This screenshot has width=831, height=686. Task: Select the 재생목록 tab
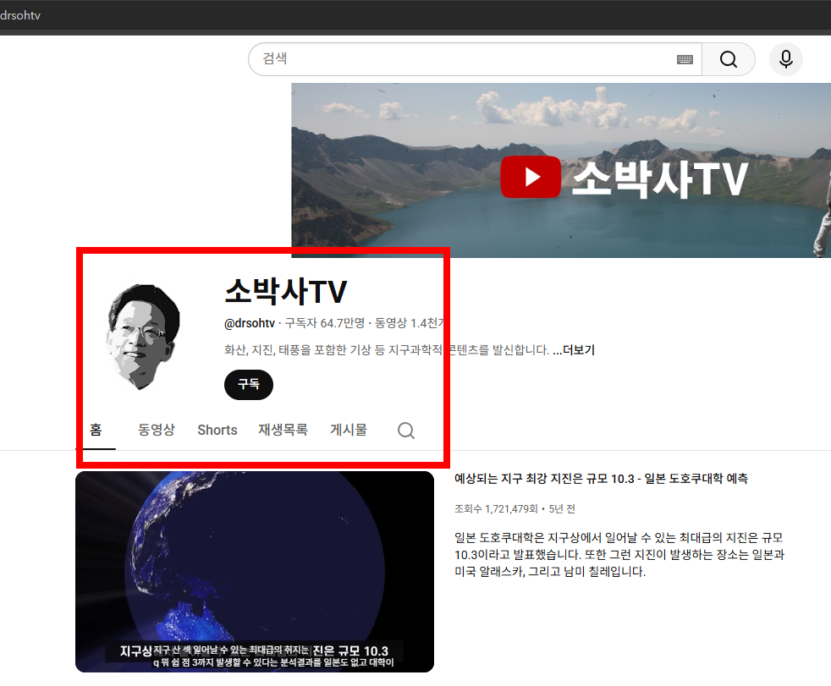click(x=283, y=430)
